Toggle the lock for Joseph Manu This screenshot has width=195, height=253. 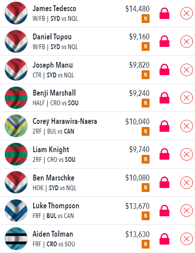(x=164, y=69)
